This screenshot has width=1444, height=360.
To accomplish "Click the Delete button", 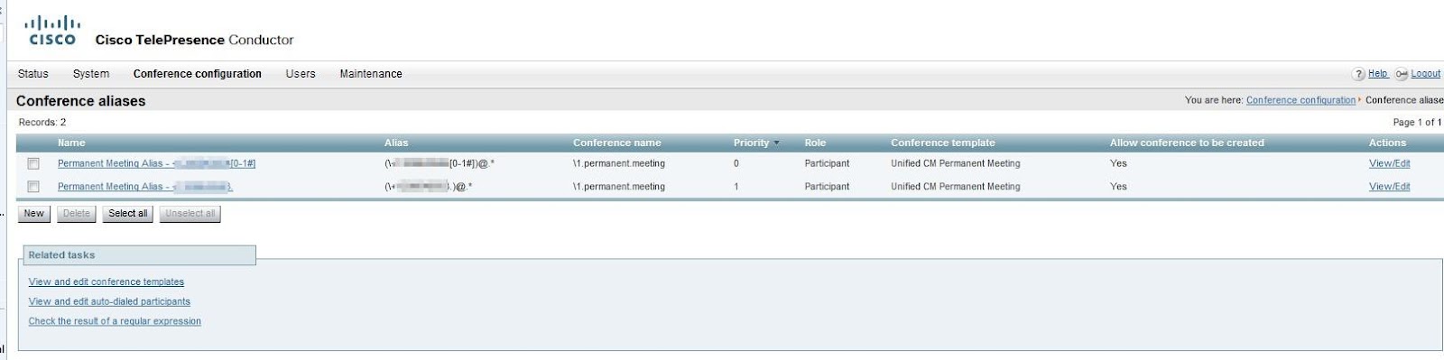I will click(x=77, y=214).
